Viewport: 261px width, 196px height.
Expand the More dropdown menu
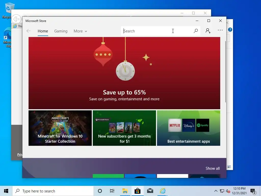(x=80, y=31)
